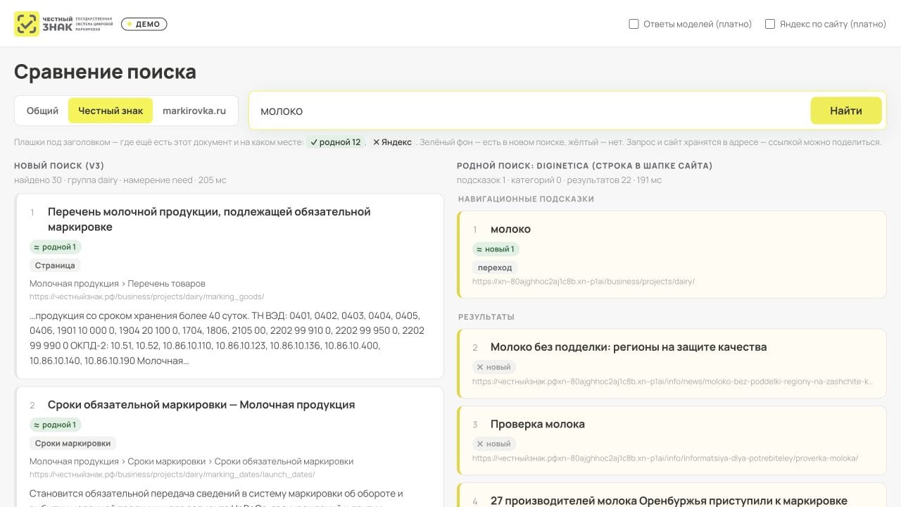Switch to the markirovka.ru tab
The image size is (901, 507).
194,111
